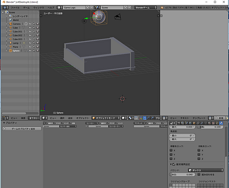Open the File menu
This screenshot has width=229, height=188.
pos(15,8)
